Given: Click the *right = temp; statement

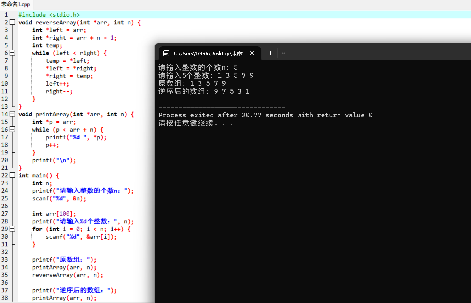Looking at the screenshot, I should (69, 76).
